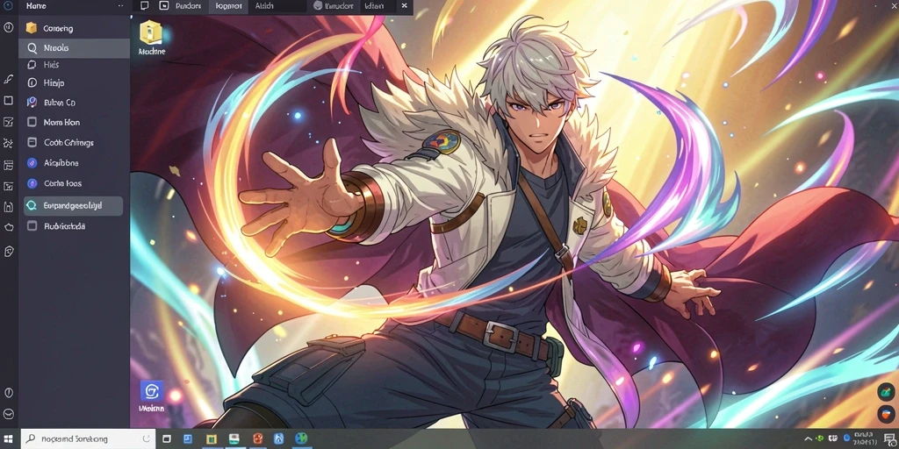The height and width of the screenshot is (449, 899).
Task: Open the taskbar clock and date
Action: pyautogui.click(x=866, y=439)
